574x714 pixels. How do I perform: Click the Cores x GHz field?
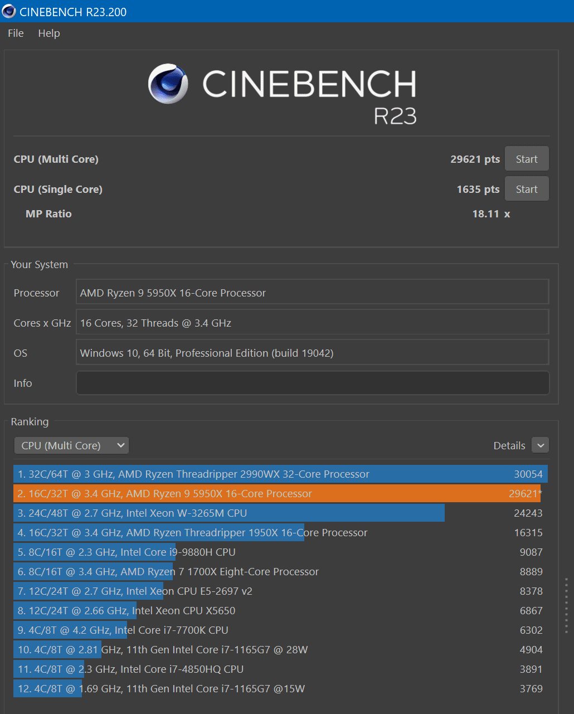pyautogui.click(x=312, y=323)
